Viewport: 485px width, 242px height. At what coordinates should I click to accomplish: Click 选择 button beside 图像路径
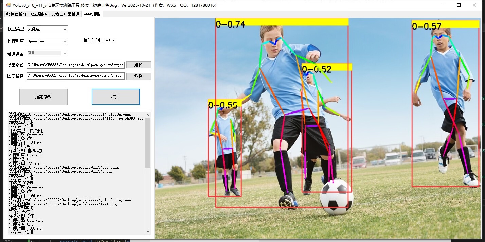coord(139,76)
